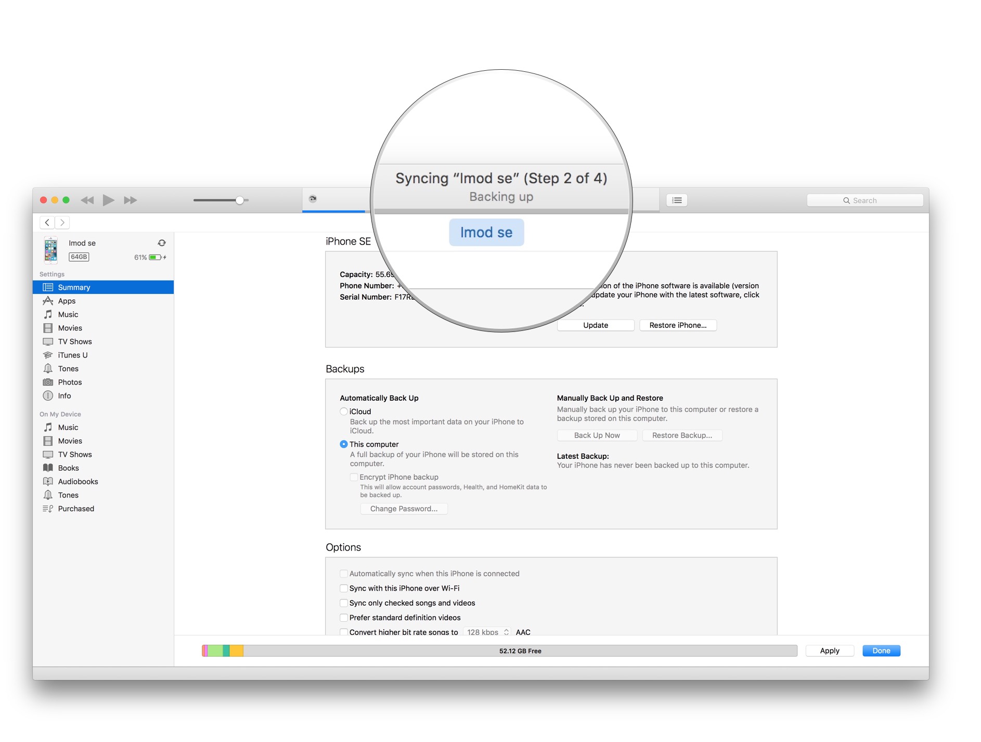Enable Prefer standard definition videos

pyautogui.click(x=344, y=618)
